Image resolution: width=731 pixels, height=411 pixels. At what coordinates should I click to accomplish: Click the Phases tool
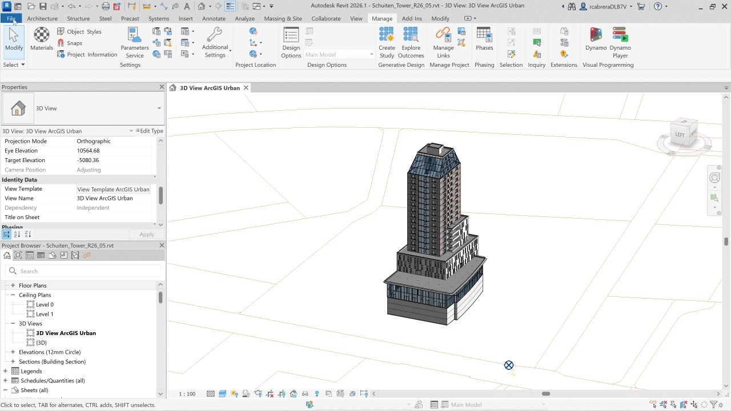point(484,39)
